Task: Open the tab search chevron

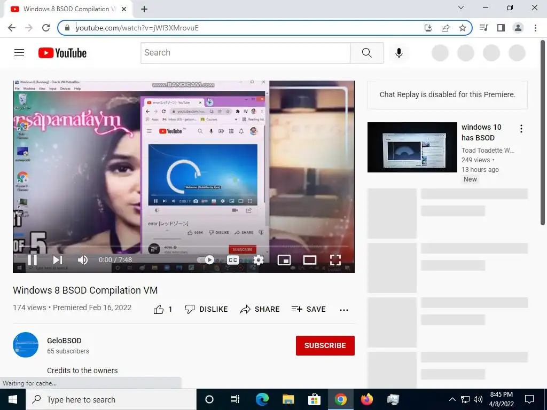Action: pyautogui.click(x=461, y=7)
